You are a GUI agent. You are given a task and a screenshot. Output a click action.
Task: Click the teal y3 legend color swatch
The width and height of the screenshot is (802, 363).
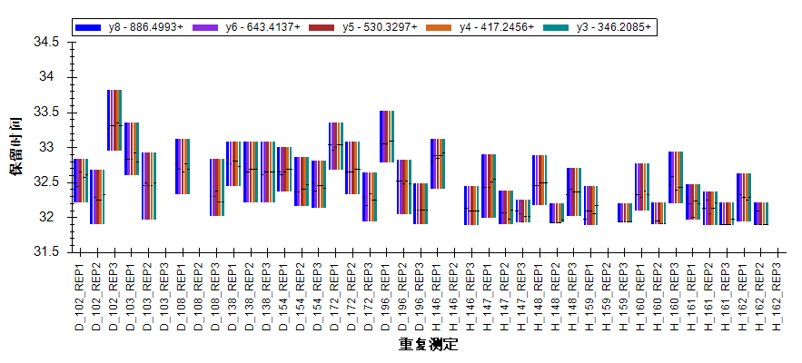tap(556, 28)
